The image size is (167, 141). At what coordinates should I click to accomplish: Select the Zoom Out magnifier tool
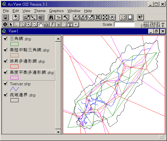[35, 25]
